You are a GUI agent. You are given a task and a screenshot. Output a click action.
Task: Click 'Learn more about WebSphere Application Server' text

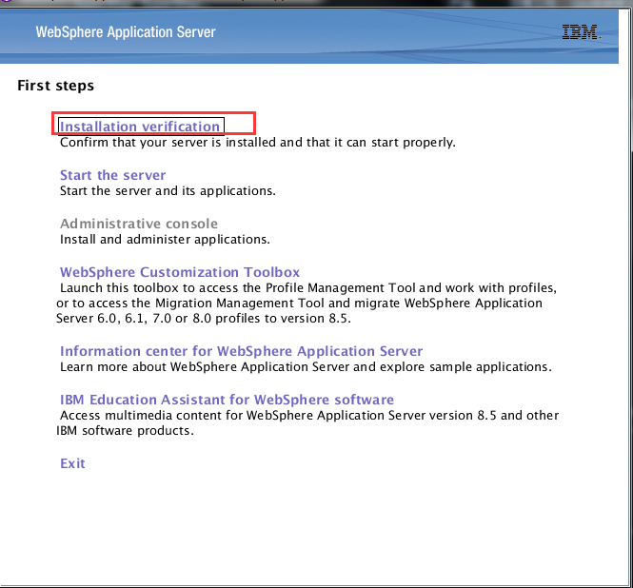306,367
